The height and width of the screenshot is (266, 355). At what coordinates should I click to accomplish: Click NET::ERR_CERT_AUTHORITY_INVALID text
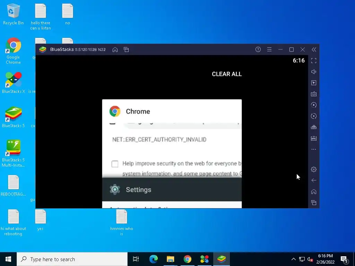pos(159,140)
